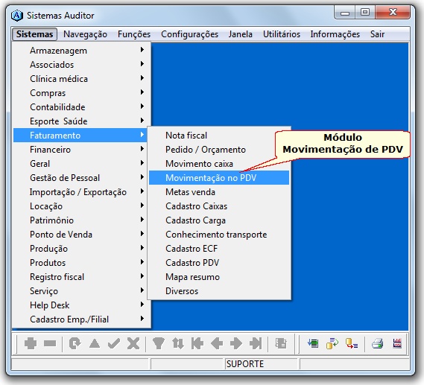Click the funnel filter toolbar icon
This screenshot has height=385, width=424.
[x=159, y=343]
